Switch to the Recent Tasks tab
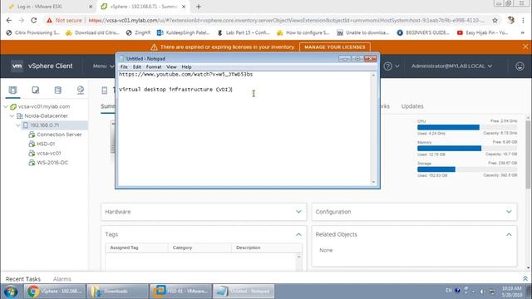532x299 pixels. coord(23,279)
